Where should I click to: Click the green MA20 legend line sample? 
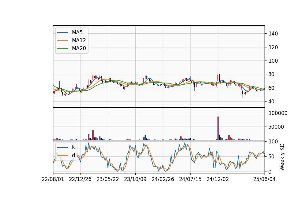click(62, 49)
